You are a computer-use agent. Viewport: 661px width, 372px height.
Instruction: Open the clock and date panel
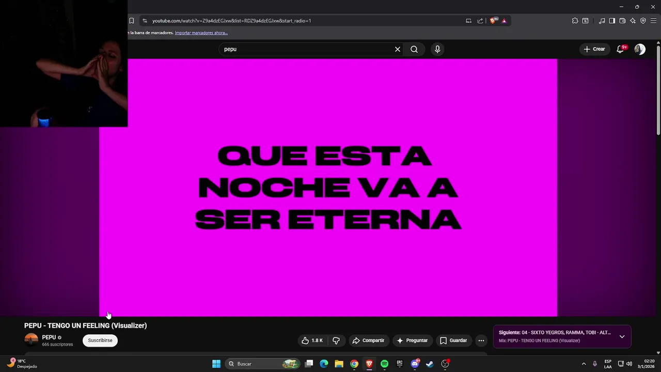point(646,364)
